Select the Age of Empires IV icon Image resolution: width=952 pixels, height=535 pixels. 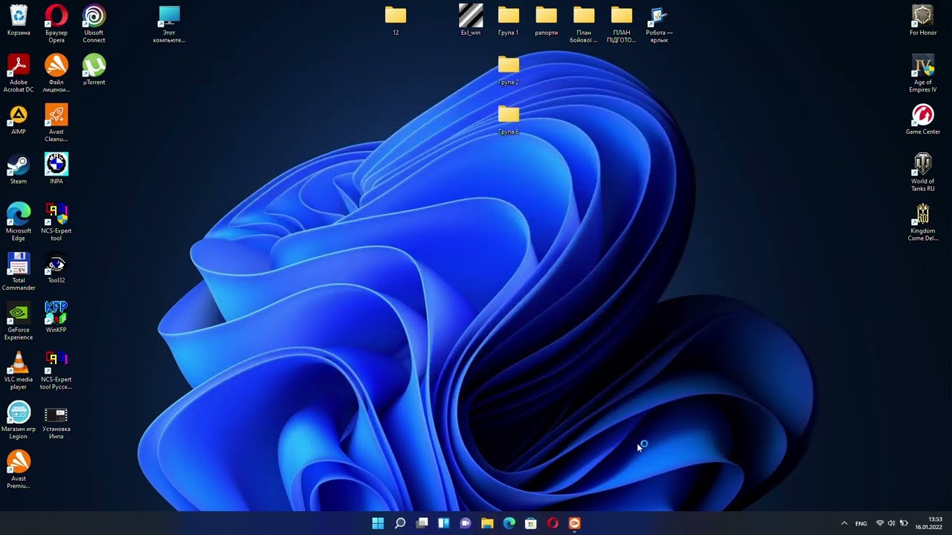(923, 74)
